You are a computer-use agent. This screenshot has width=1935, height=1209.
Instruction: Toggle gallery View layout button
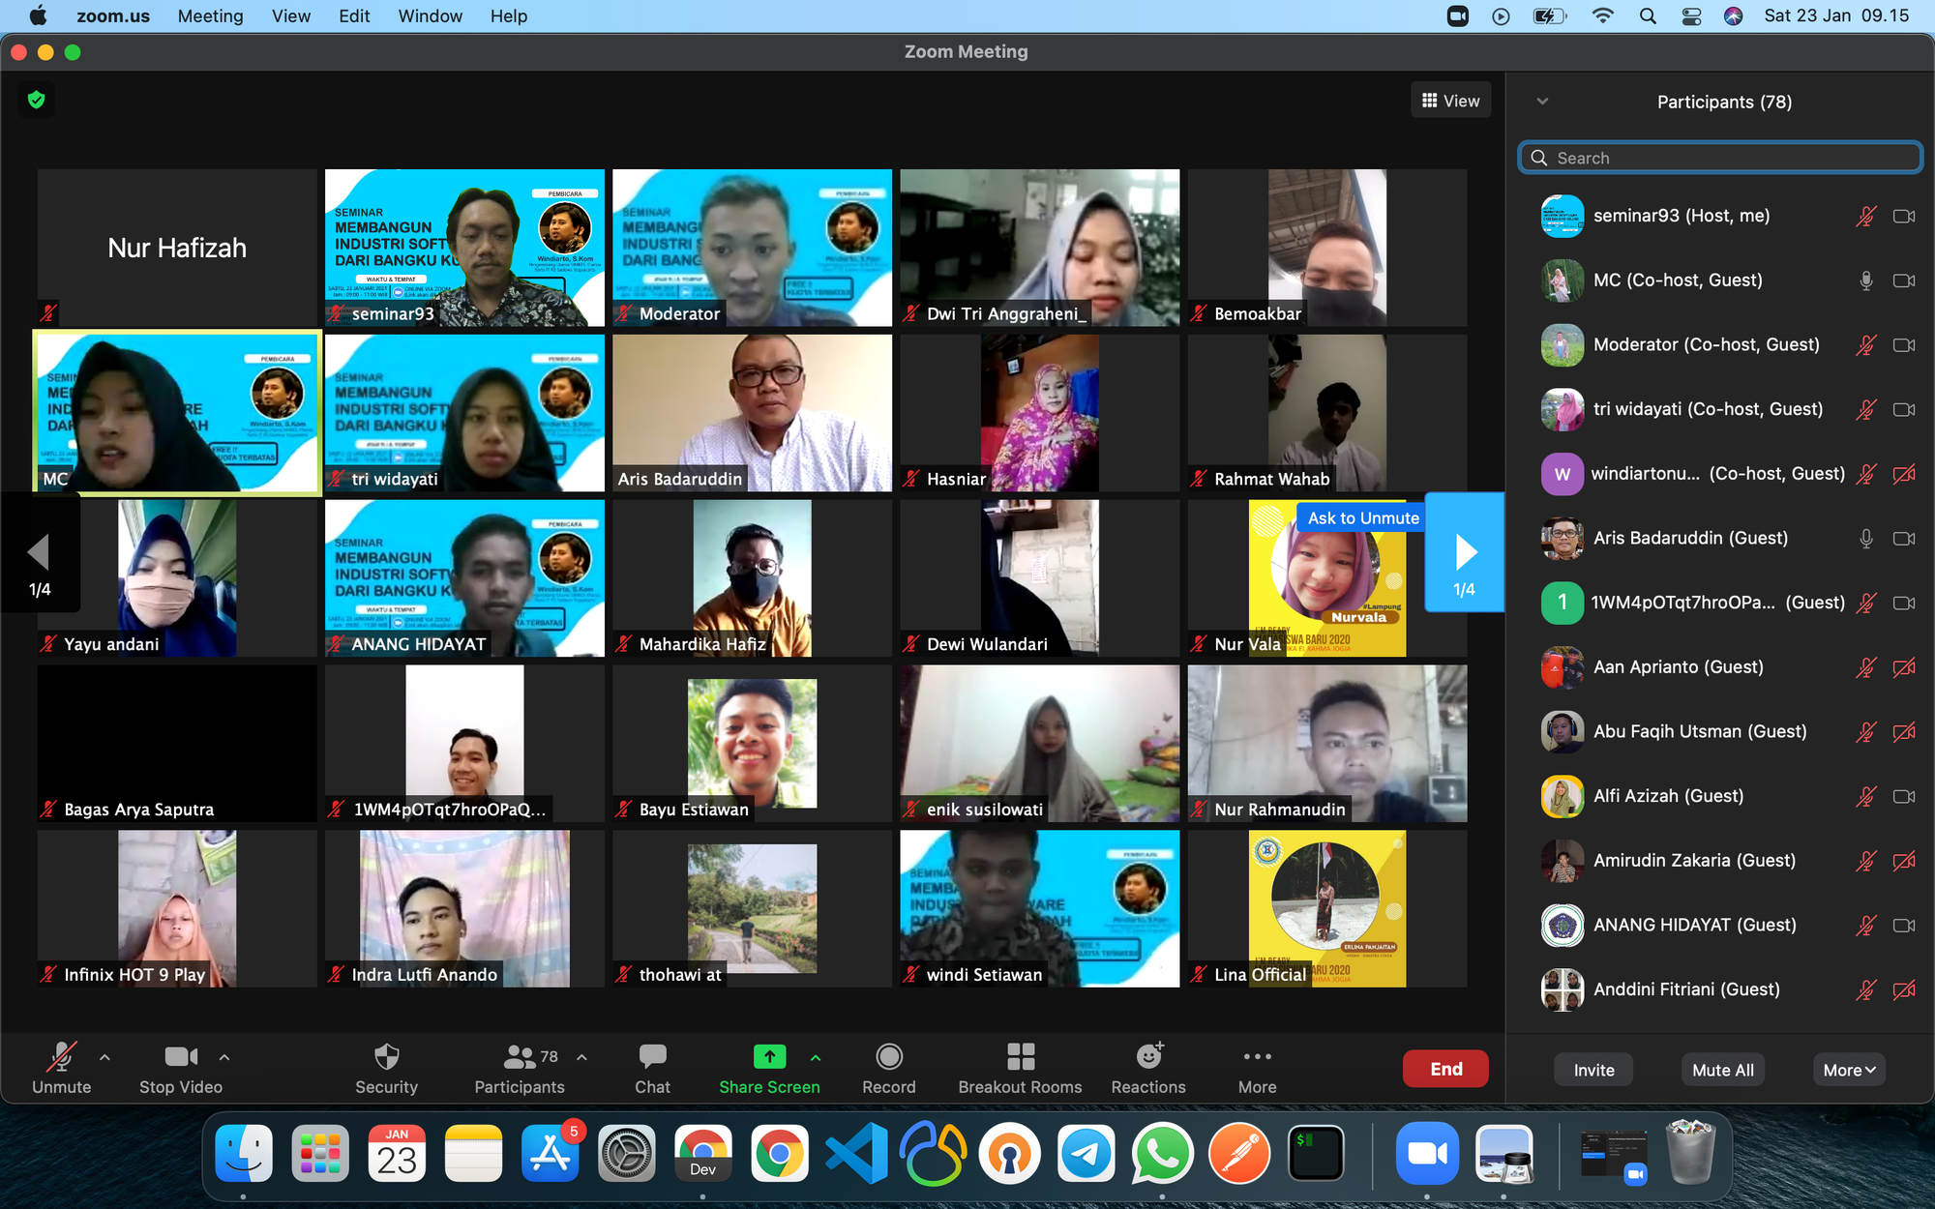click(x=1450, y=101)
